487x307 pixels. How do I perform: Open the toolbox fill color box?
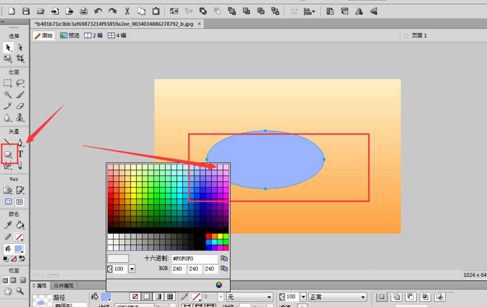click(19, 249)
